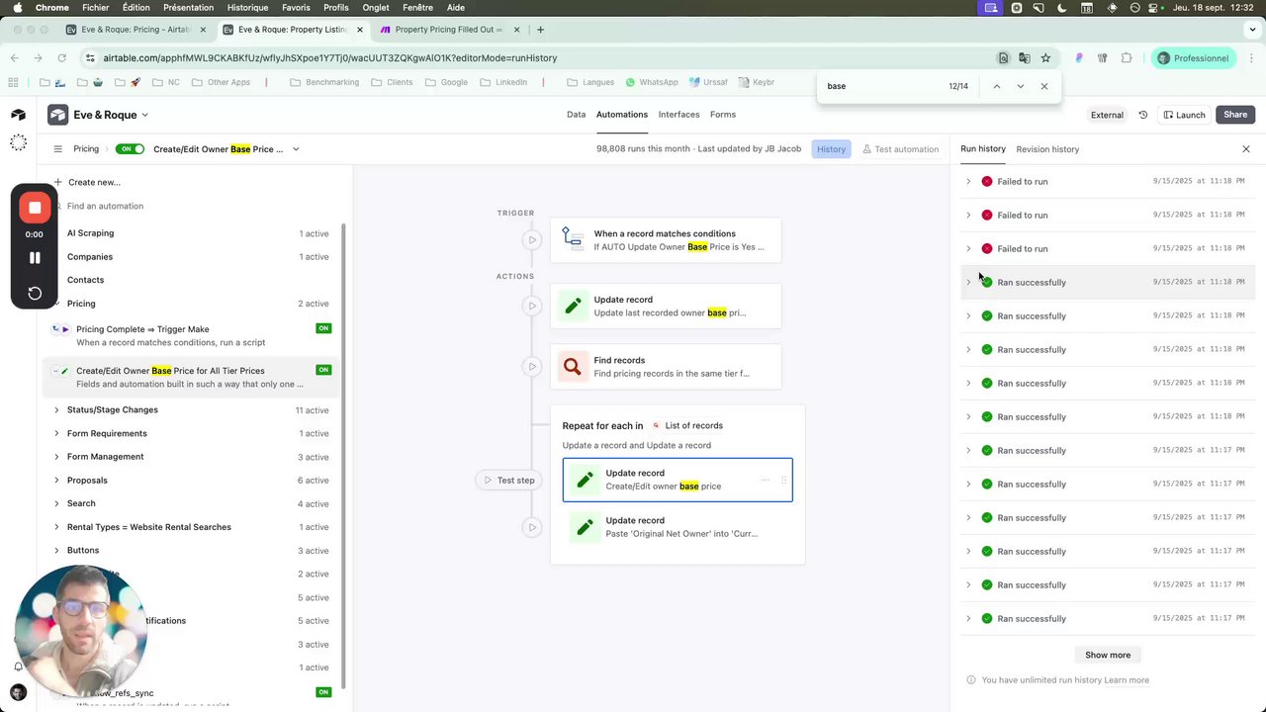Switch to the Interfaces tab
1266x712 pixels.
coord(678,115)
